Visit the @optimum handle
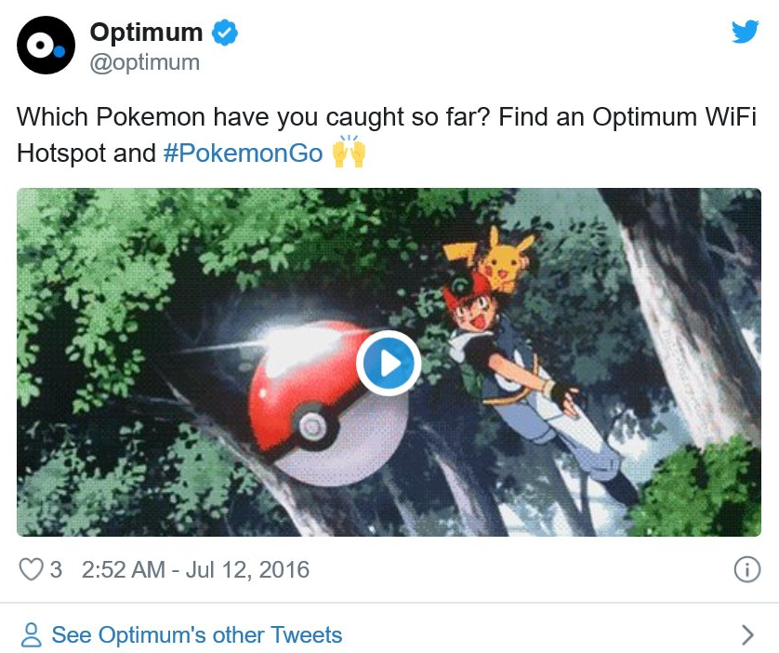 tap(144, 62)
